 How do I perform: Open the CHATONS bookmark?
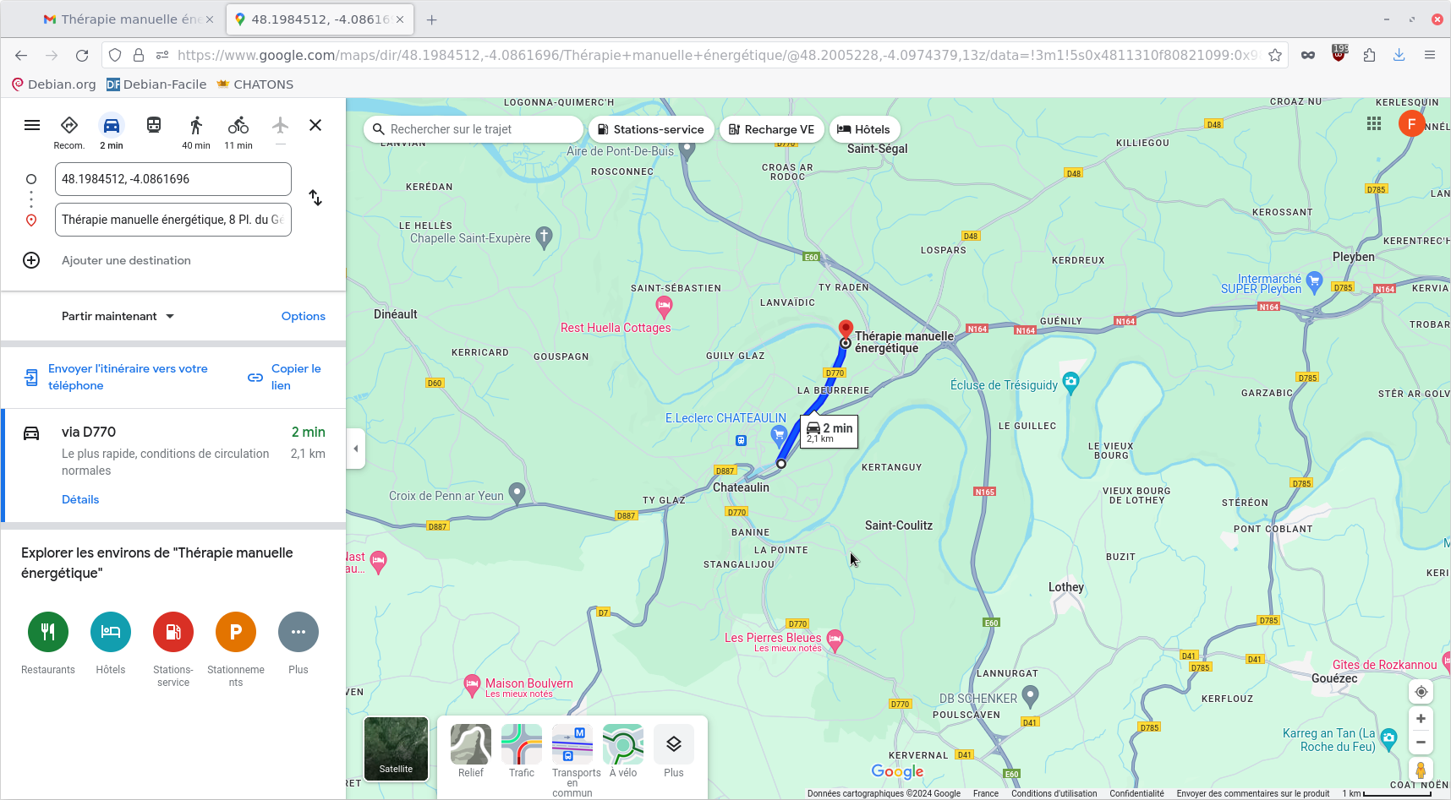(x=255, y=84)
